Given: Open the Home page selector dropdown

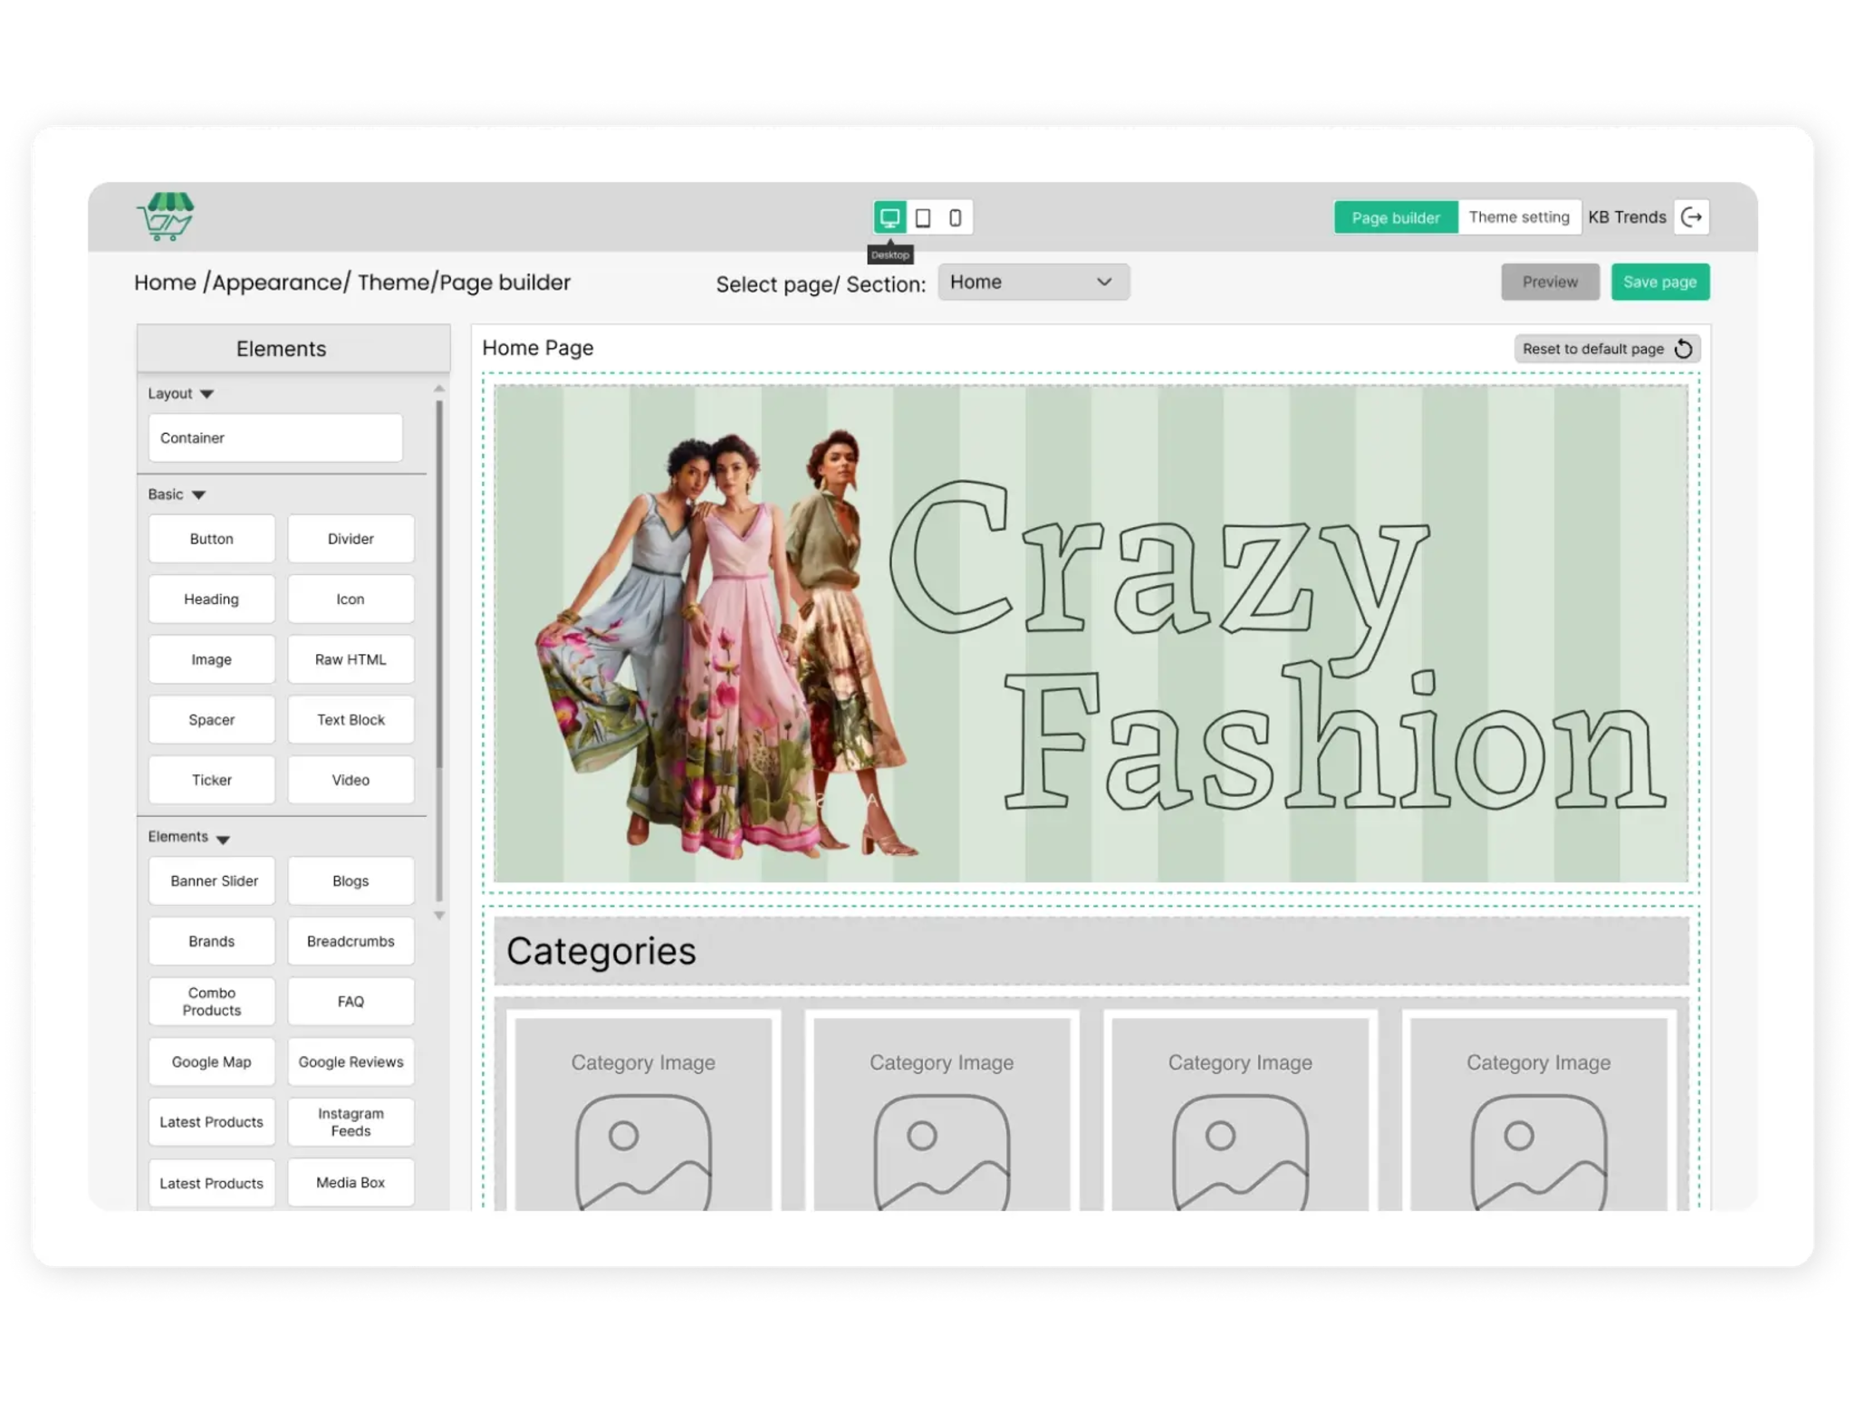Looking at the screenshot, I should pyautogui.click(x=1033, y=282).
